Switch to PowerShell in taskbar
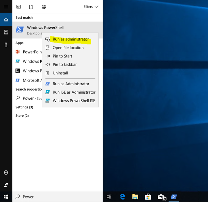Screen dimensions: 208x202 click(174, 197)
